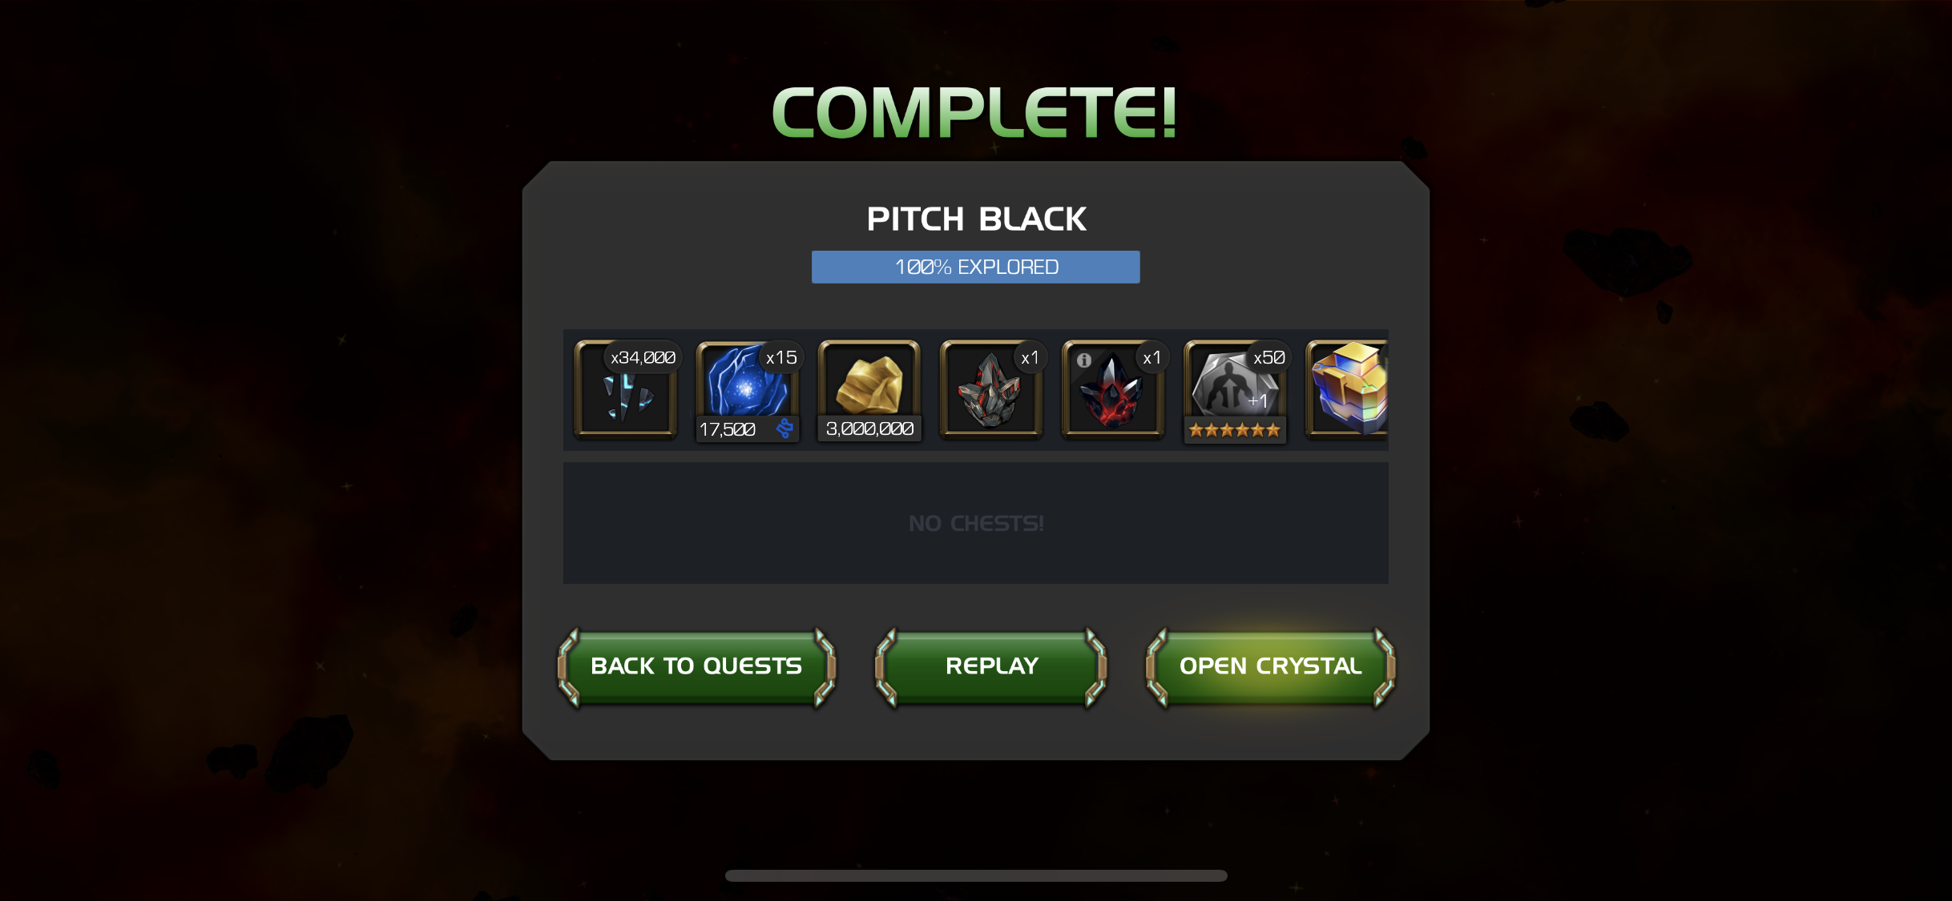The image size is (1952, 901).
Task: Select the blue x15 ISO reward
Action: click(x=748, y=390)
